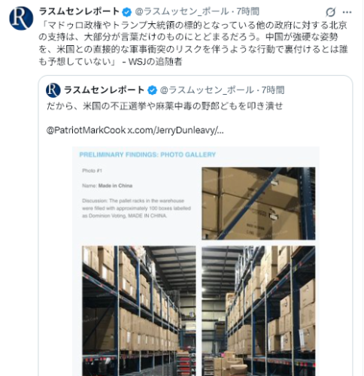364x376 pixels.
Task: Click the main tweet text about Maduro regime
Action: click(193, 43)
